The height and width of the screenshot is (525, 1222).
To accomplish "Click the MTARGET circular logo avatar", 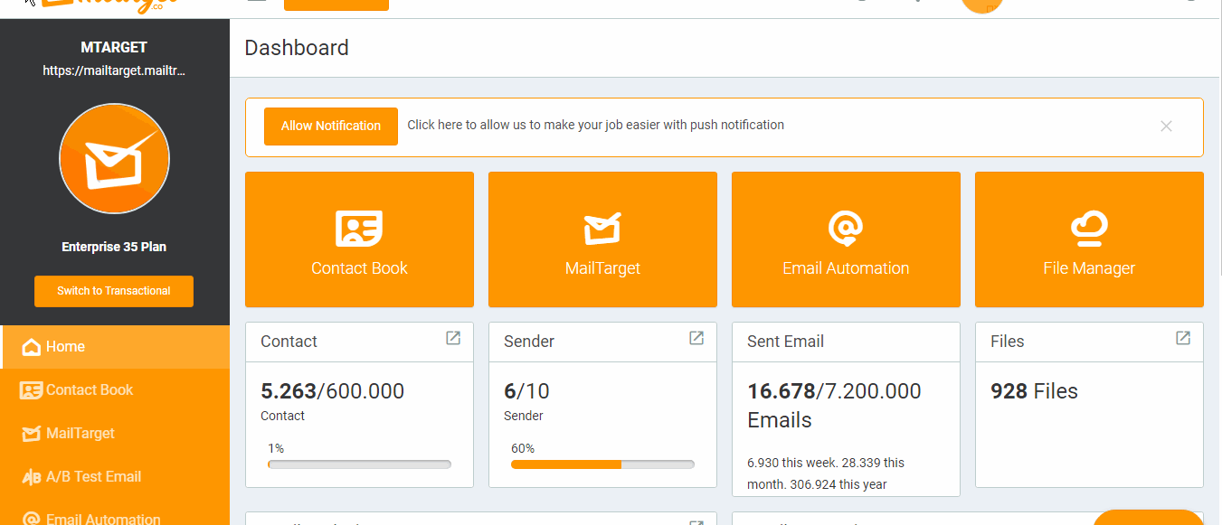I will point(114,158).
